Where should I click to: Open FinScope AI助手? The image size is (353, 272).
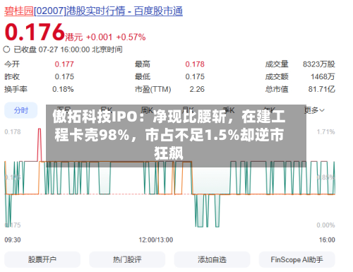point(297,259)
